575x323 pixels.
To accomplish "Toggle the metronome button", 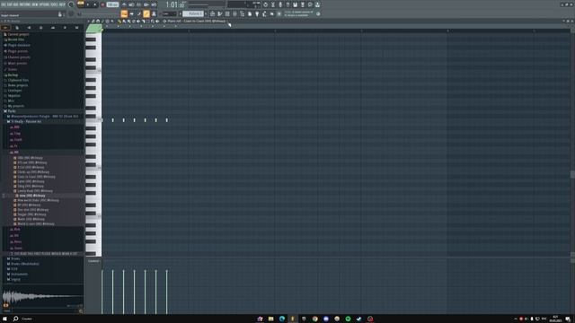I will point(124,4).
